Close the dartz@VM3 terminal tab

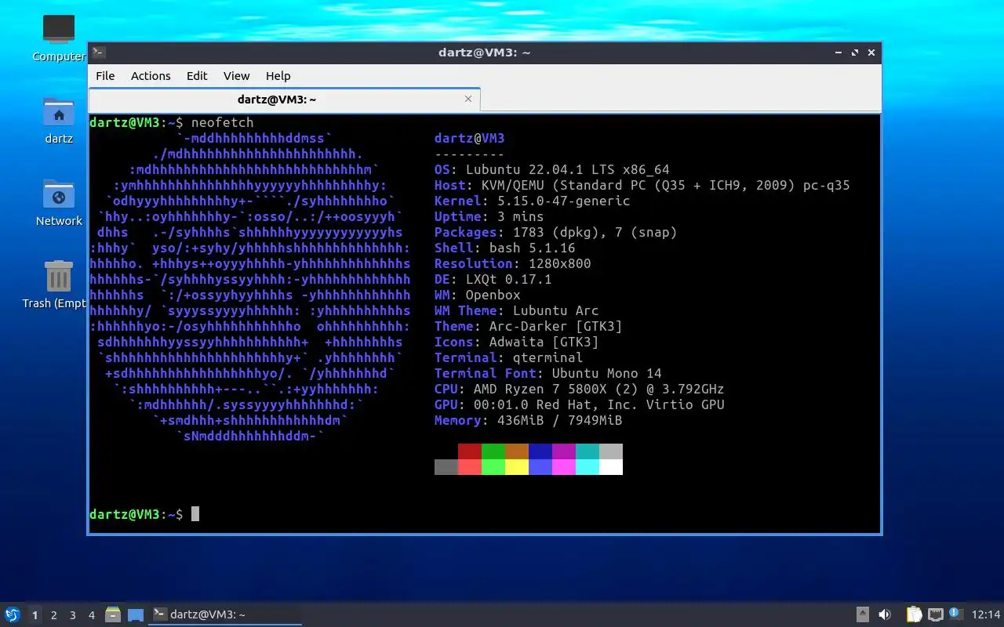468,99
